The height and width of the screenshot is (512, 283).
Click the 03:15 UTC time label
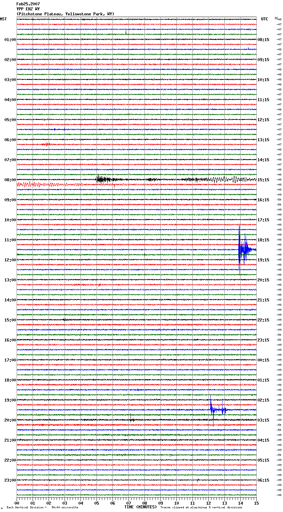tap(263, 420)
